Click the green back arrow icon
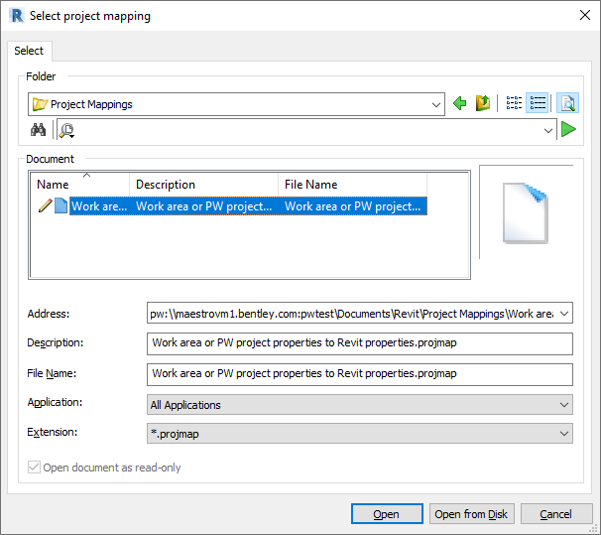The height and width of the screenshot is (535, 601). [x=459, y=103]
